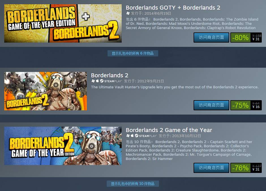Click Steam logo icon under Borderlands 2 title

tap(102, 81)
